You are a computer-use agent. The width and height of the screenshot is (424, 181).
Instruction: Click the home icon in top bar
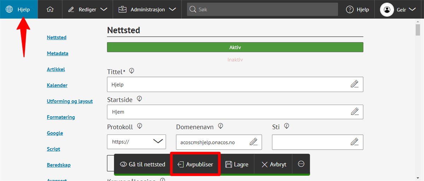(x=50, y=10)
